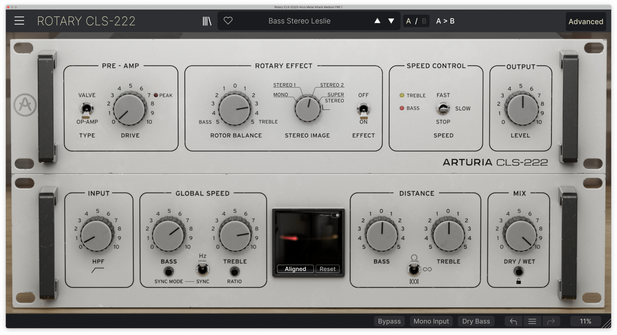The image size is (617, 335).
Task: Switch to A state slot
Action: (x=408, y=21)
